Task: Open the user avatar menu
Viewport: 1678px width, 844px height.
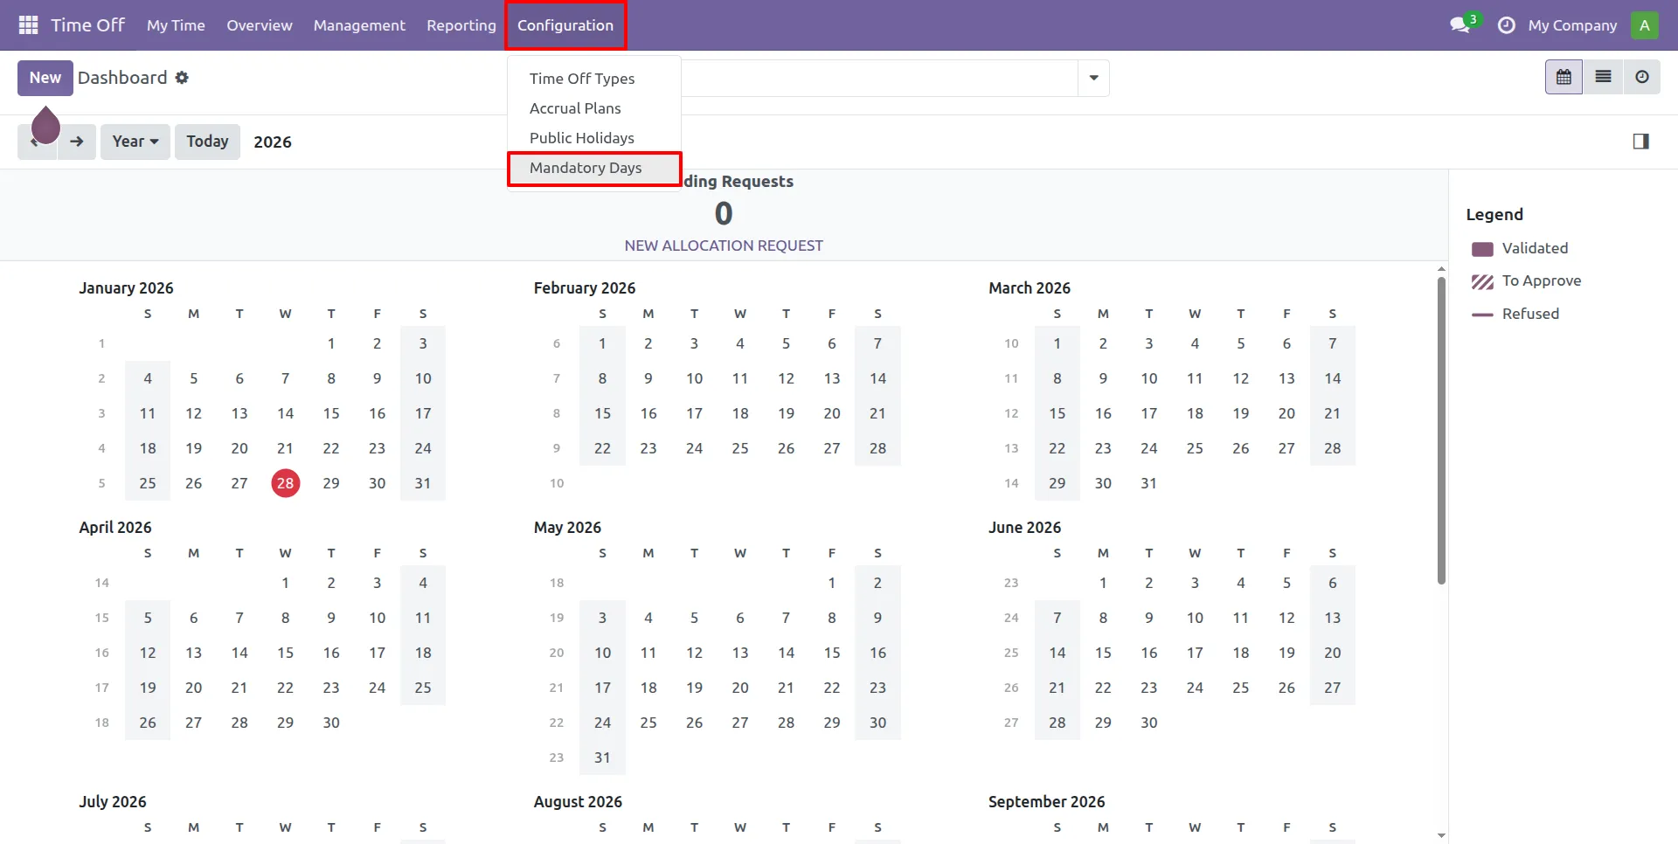Action: [x=1644, y=25]
